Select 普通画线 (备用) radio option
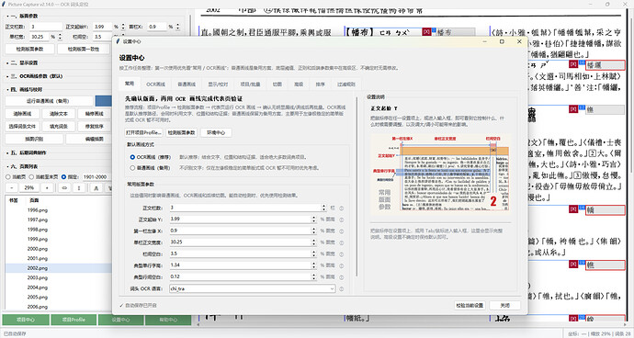The width and height of the screenshot is (634, 338). coord(132,167)
